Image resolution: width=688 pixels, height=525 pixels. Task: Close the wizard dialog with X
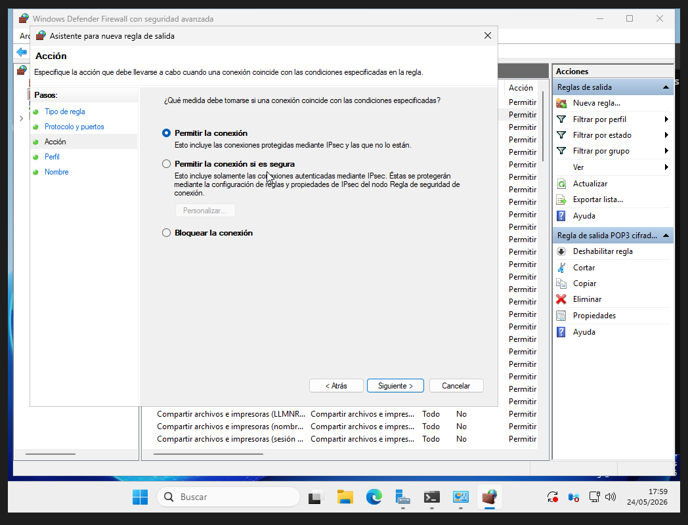click(x=488, y=35)
